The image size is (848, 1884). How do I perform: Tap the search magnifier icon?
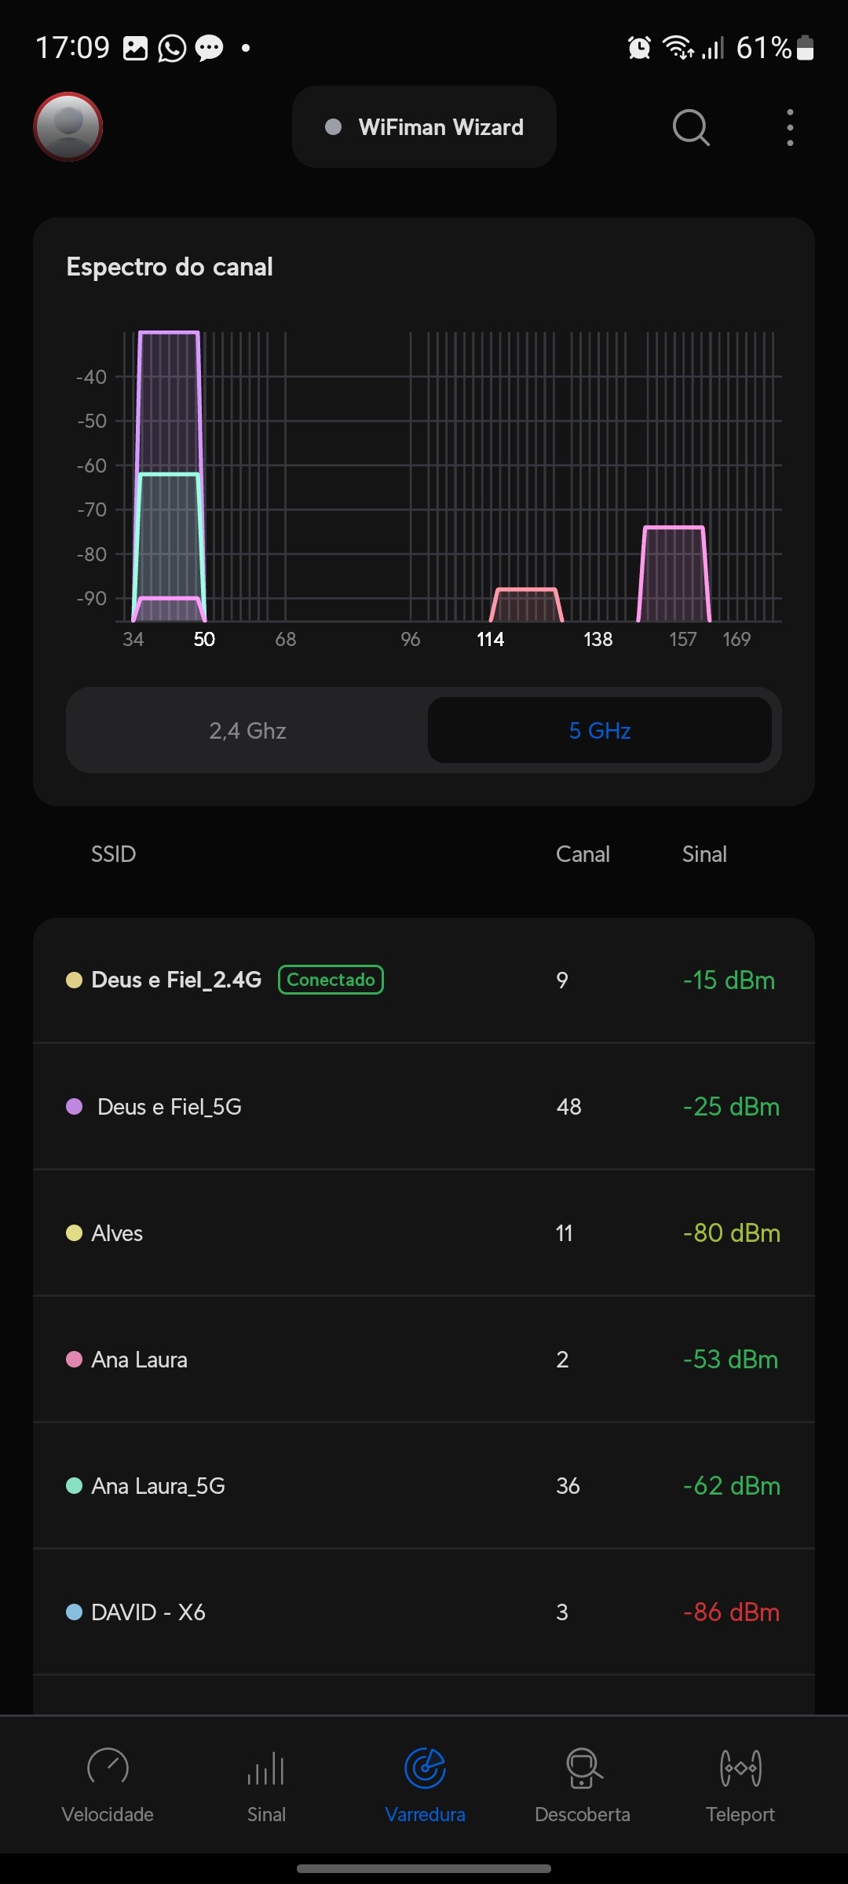pos(691,127)
